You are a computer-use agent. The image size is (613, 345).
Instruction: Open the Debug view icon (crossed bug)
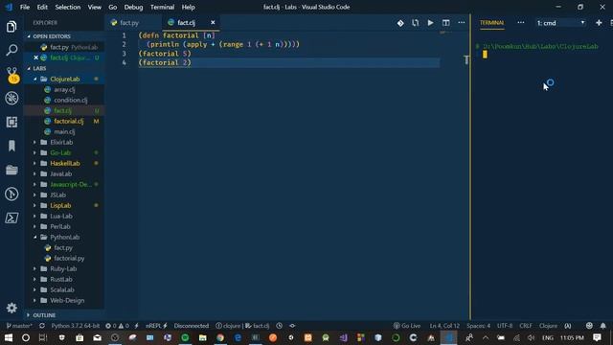[x=11, y=98]
